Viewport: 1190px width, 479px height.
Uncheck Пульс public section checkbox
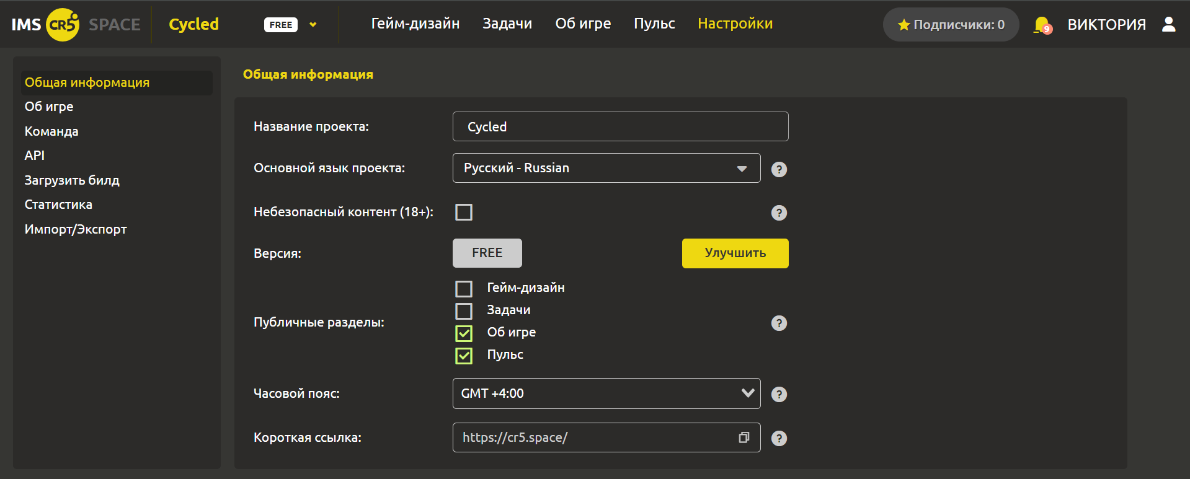coord(464,356)
